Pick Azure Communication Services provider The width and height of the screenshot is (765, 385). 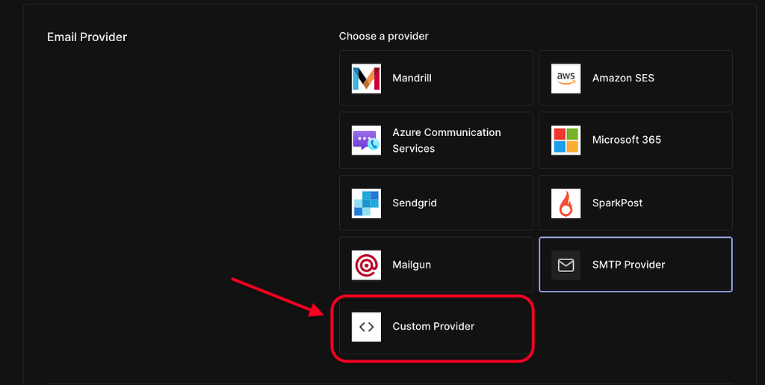pos(436,140)
